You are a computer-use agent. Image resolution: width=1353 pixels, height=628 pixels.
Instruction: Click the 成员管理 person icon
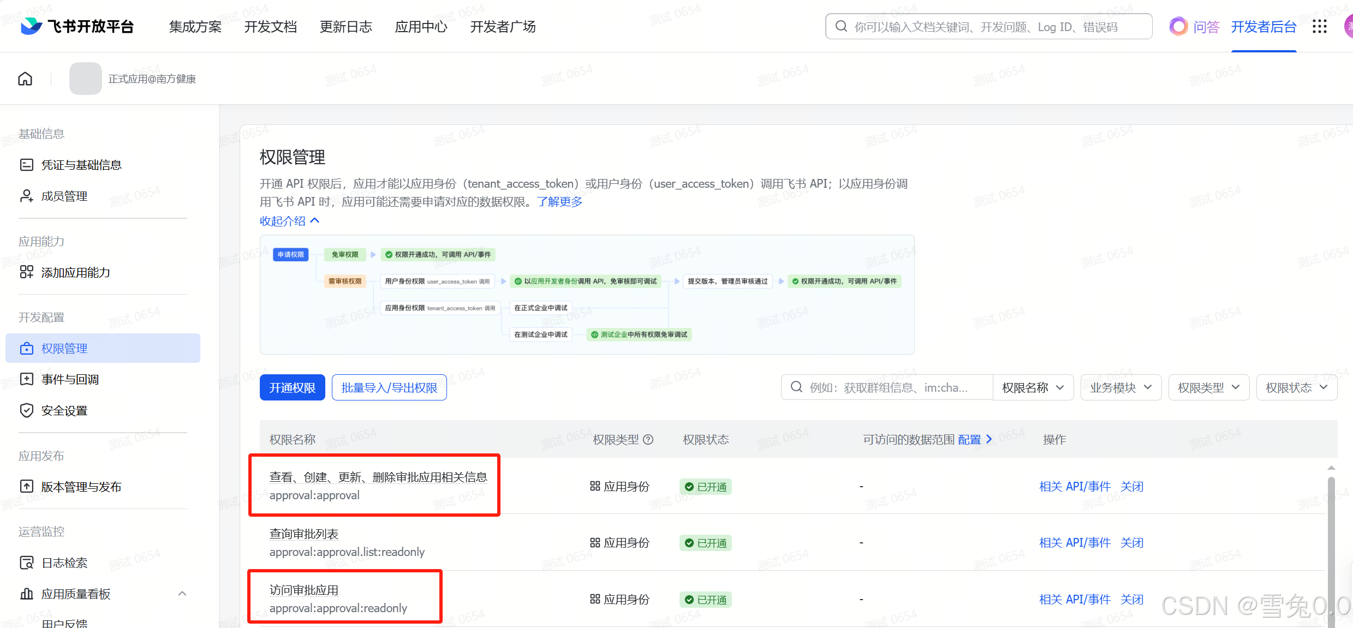point(27,196)
